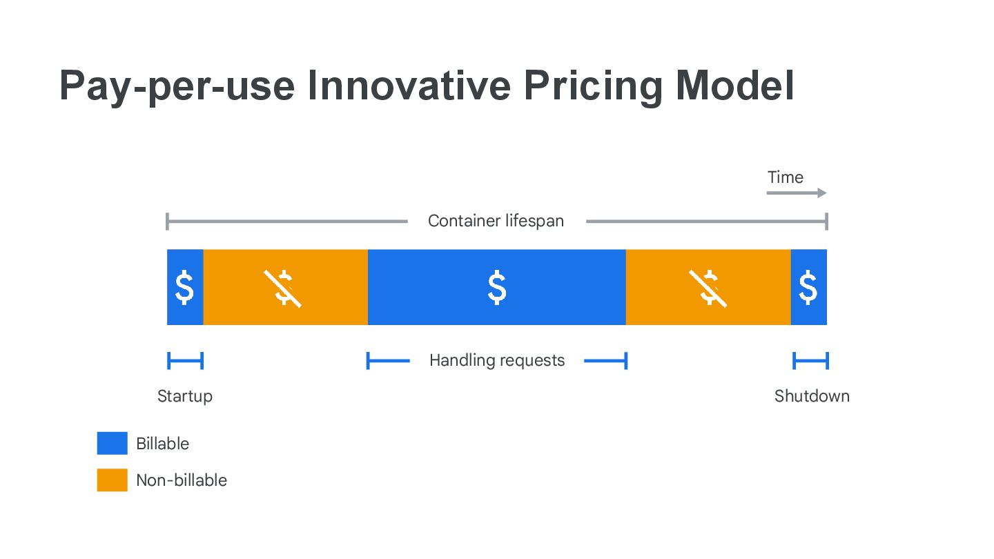Pick the blue Billable legend swatch
The height and width of the screenshot is (559, 994).
[112, 443]
